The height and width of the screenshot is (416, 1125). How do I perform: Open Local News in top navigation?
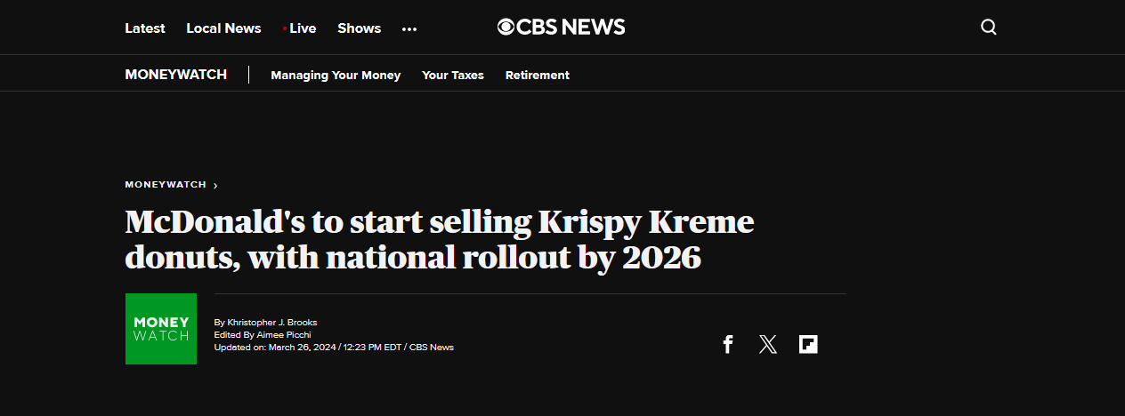pyautogui.click(x=223, y=28)
